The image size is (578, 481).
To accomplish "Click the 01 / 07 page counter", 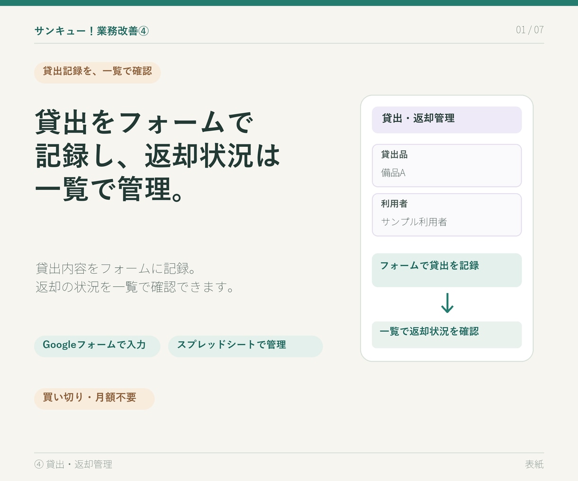I will point(530,30).
